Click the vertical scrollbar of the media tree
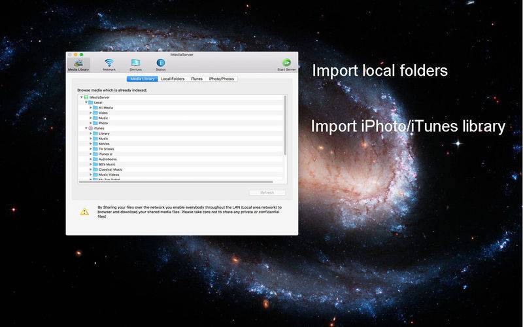Screen dimensions: 523x327 pos(285,125)
